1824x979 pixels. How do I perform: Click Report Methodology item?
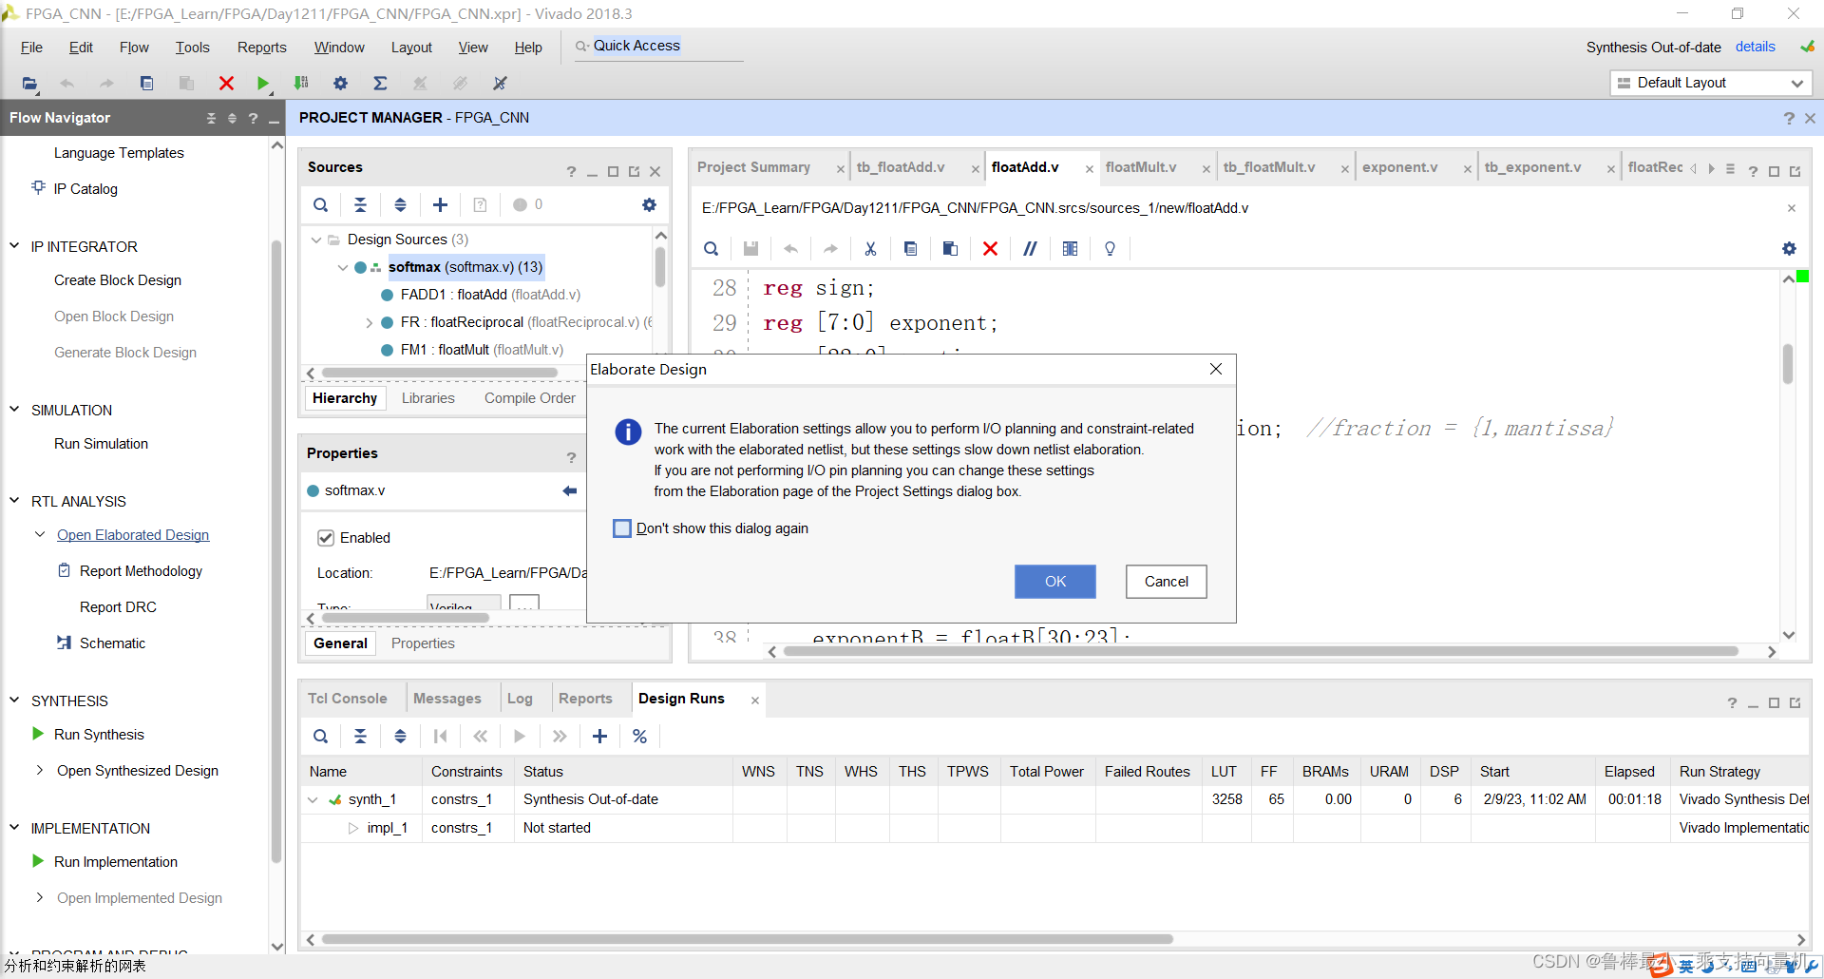(x=141, y=571)
